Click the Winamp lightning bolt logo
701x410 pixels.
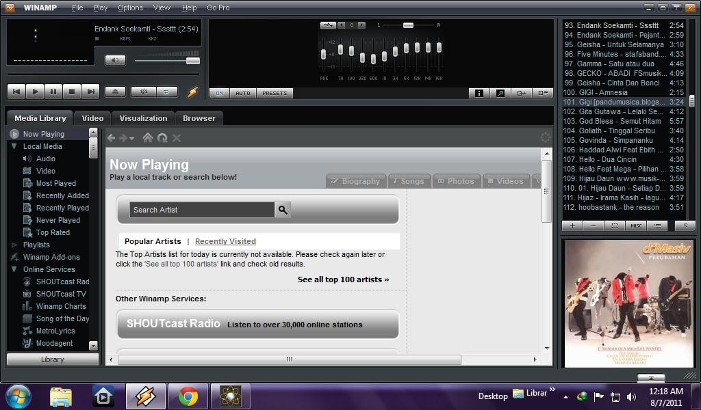(x=192, y=91)
